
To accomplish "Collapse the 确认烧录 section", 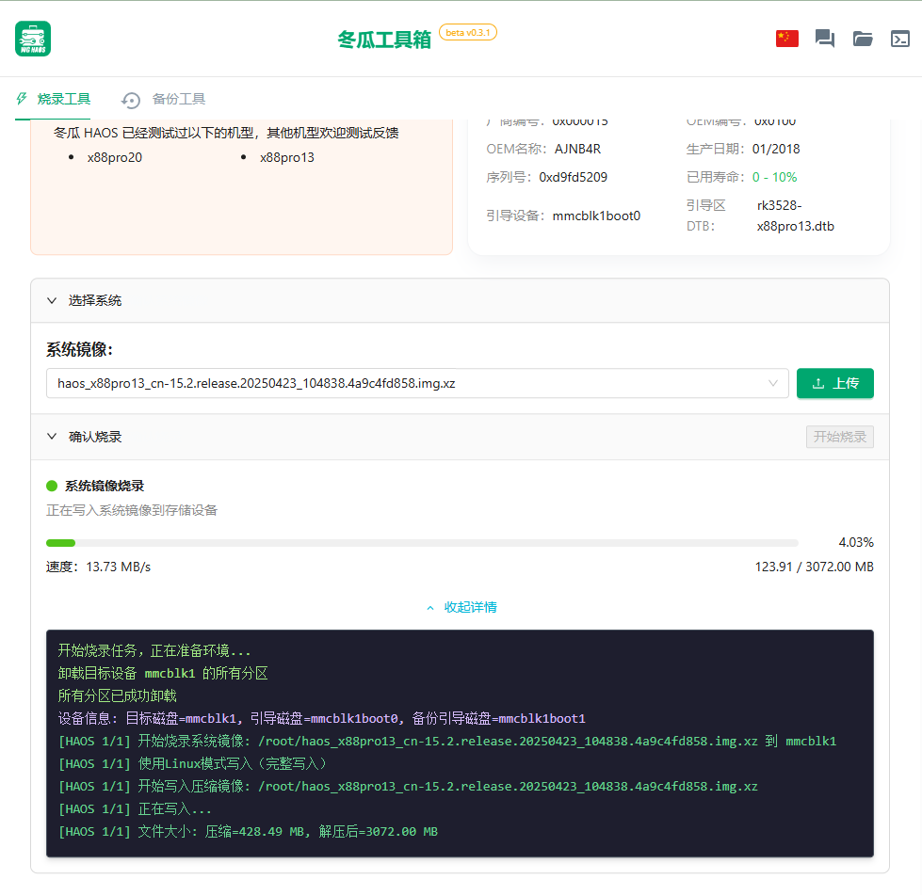I will pyautogui.click(x=52, y=437).
